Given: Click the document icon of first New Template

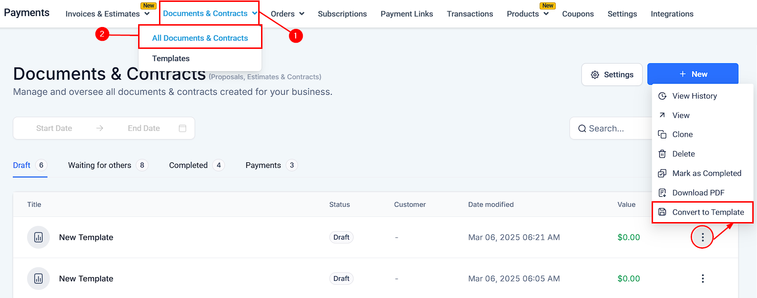Looking at the screenshot, I should (x=38, y=237).
